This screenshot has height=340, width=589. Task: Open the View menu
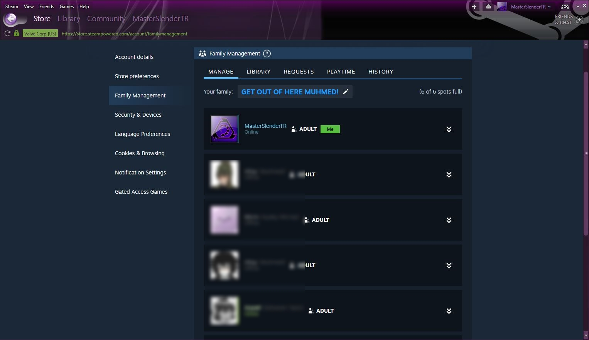pyautogui.click(x=29, y=7)
